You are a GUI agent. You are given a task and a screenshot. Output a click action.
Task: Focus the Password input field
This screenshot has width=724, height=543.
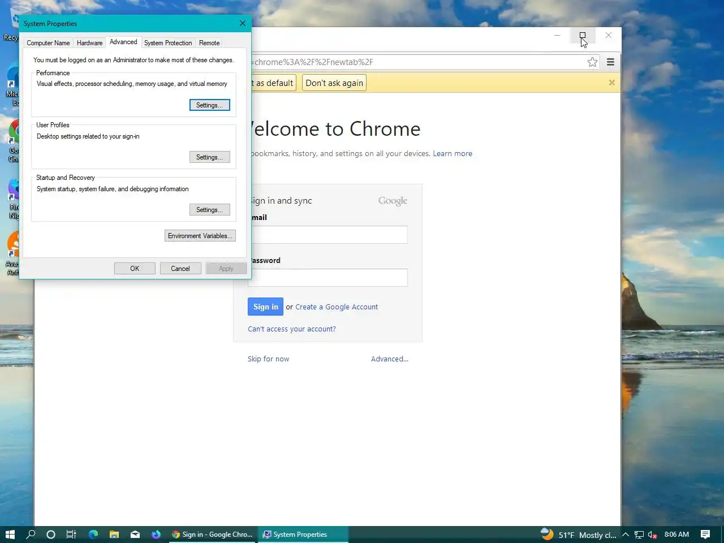coord(329,278)
